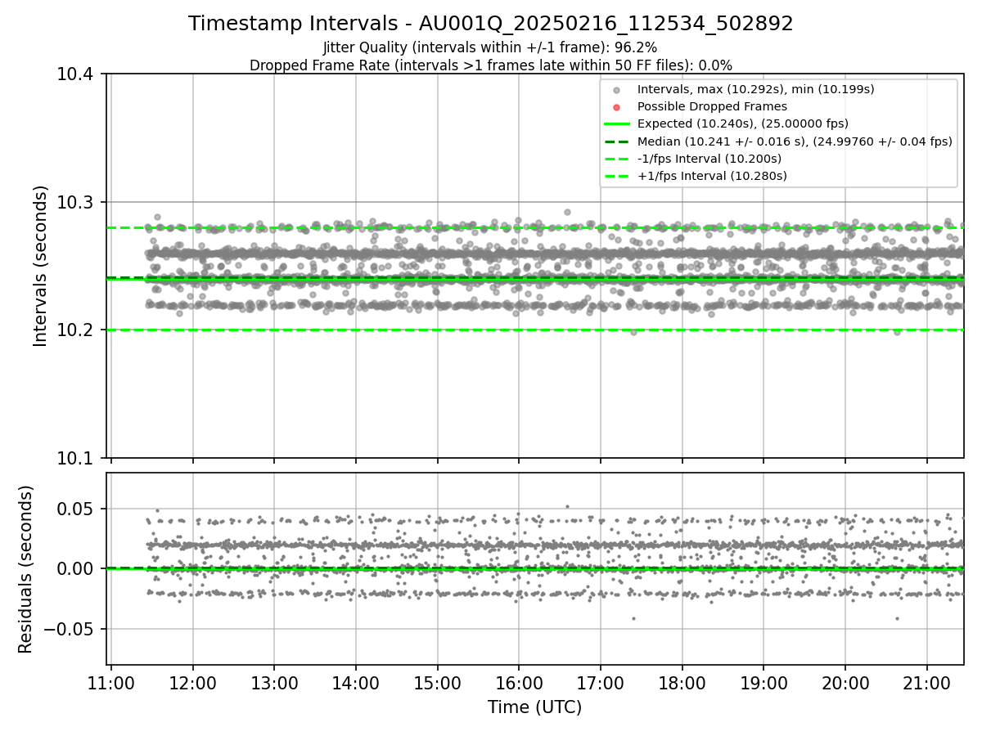The height and width of the screenshot is (736, 982).
Task: Click the plot title 'Timestamp Intervals - AU001Q_20250216_112534_502892'
Action: pos(491,24)
